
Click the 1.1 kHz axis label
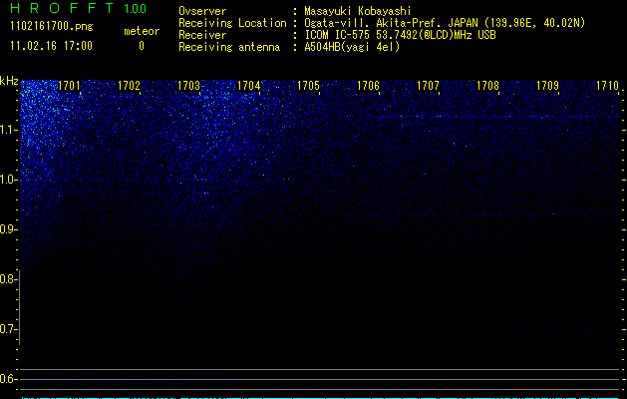point(8,130)
